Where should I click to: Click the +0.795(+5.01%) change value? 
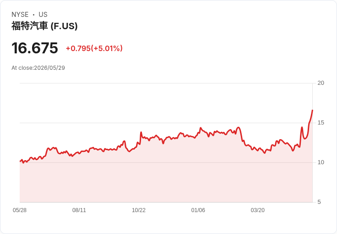click(94, 48)
